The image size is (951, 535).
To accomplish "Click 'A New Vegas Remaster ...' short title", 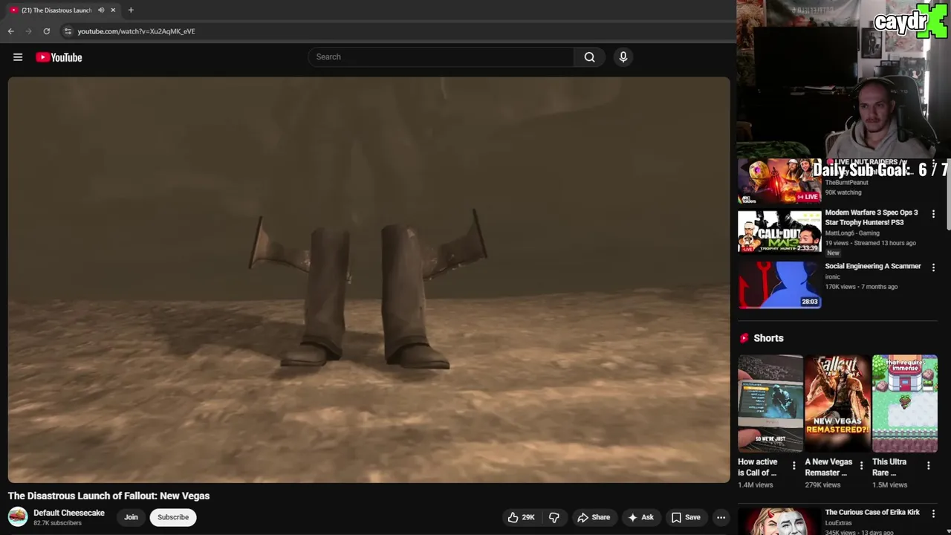I will (x=828, y=467).
